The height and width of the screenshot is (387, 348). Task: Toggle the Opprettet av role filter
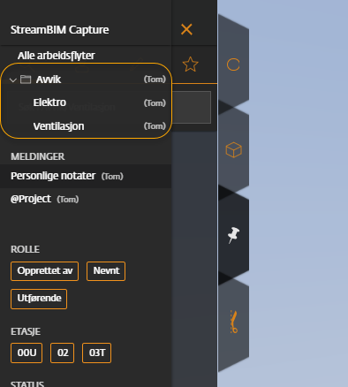point(44,271)
